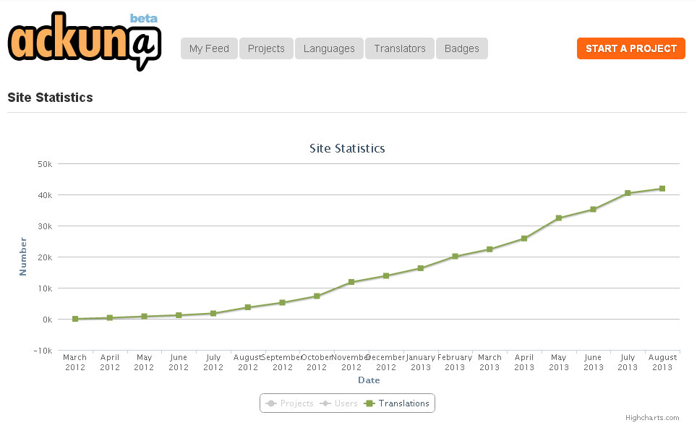This screenshot has width=697, height=428.
Task: Open the My Feed tab
Action: point(209,48)
